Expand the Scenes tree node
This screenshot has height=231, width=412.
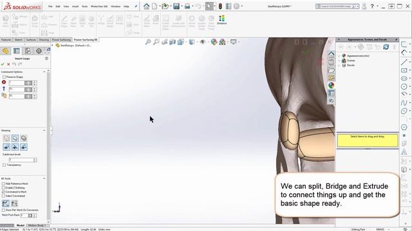click(x=339, y=60)
